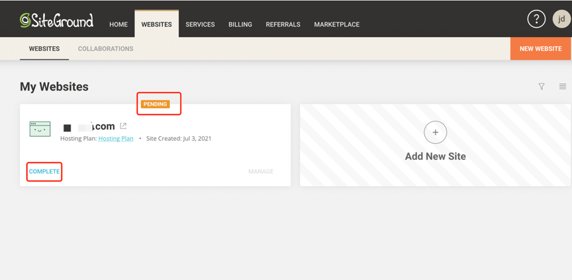This screenshot has width=572, height=280.
Task: Click the site domain name ending .com
Action: 89,126
